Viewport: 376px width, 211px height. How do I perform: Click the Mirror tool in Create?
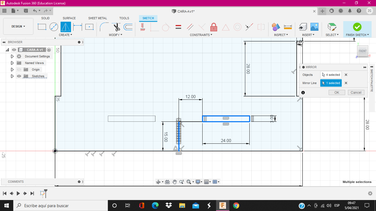click(x=66, y=27)
